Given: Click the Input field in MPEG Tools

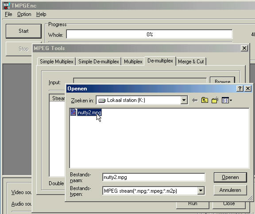Looking at the screenshot, I should coord(140,81).
